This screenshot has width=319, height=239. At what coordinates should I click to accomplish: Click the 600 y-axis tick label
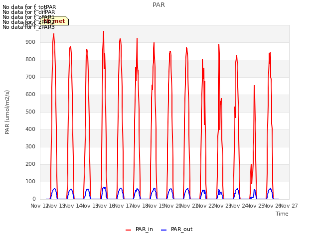click(x=30, y=94)
